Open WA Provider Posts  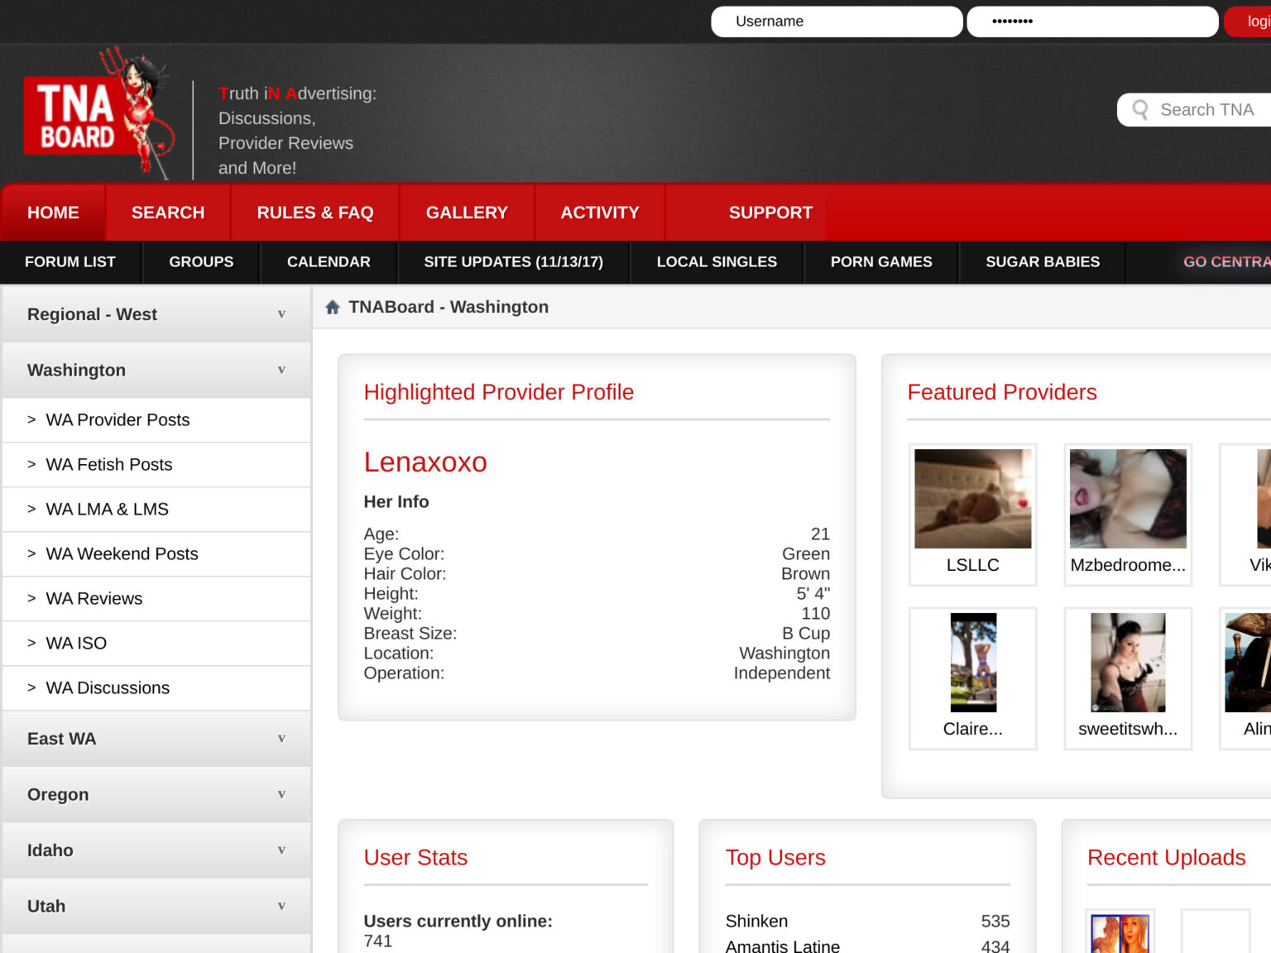tap(156, 420)
